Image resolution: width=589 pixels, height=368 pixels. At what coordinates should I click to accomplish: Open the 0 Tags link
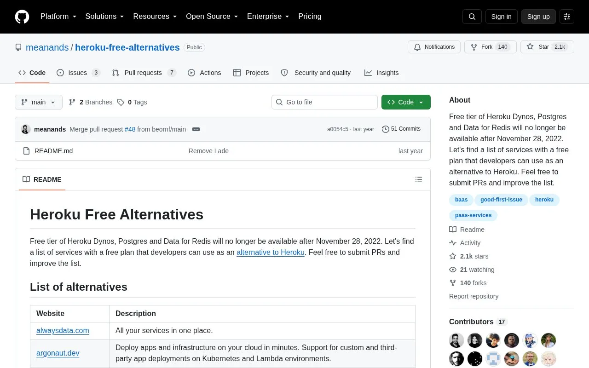[132, 102]
